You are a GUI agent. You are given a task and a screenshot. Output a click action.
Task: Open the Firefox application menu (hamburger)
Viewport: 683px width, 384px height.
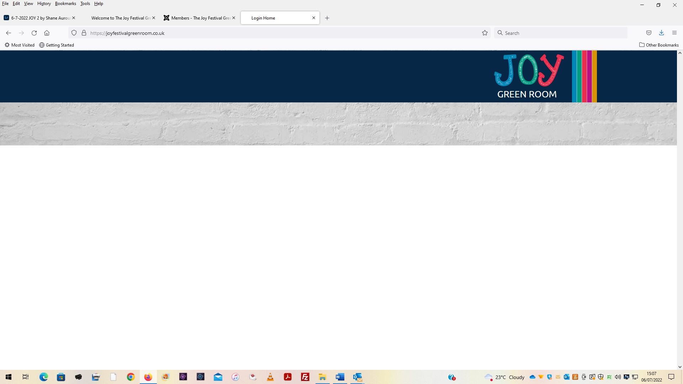[674, 33]
